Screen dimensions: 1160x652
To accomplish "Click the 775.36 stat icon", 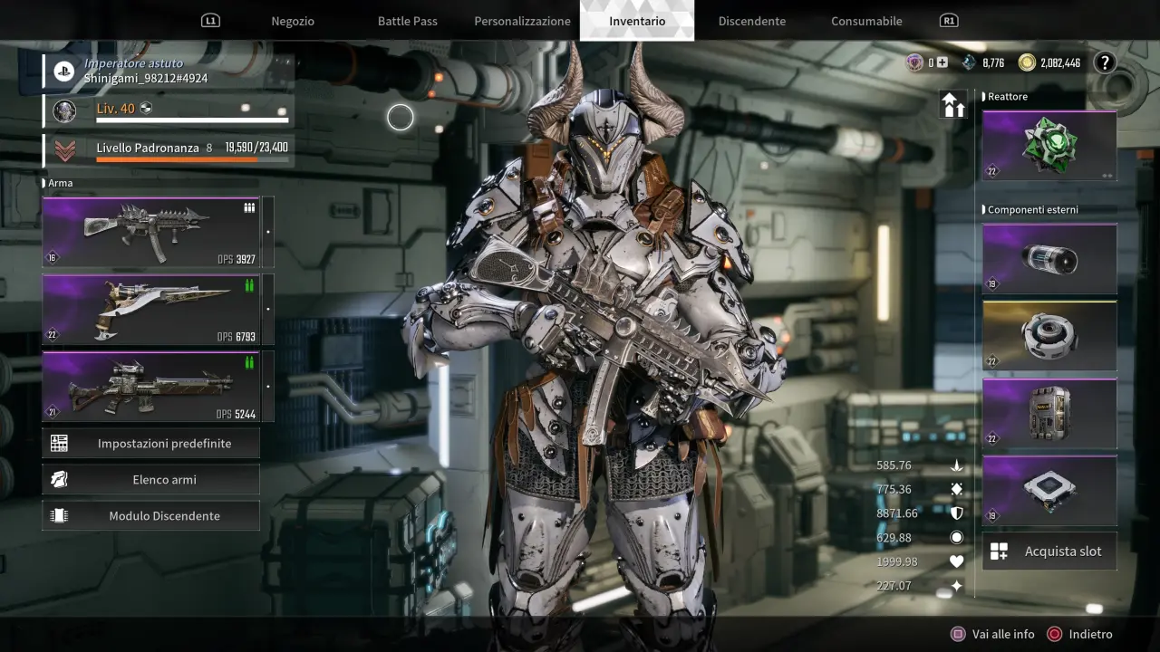I will (956, 489).
